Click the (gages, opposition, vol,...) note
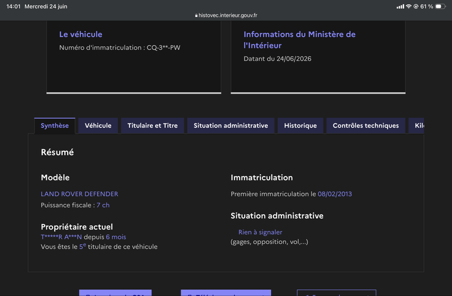The image size is (452, 296). (270, 242)
